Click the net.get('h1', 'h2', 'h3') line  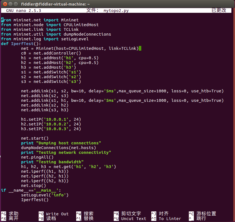pyautogui.click(x=68, y=167)
